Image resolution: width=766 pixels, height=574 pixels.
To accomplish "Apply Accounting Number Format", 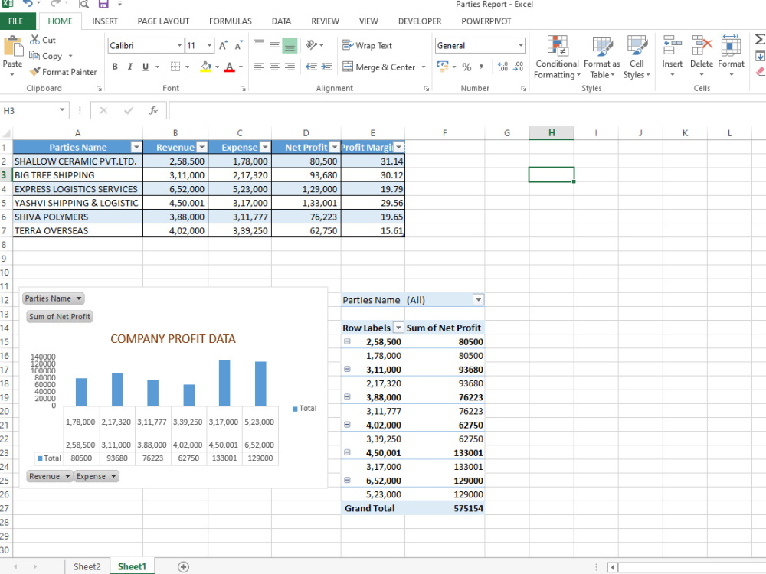I will 443,67.
